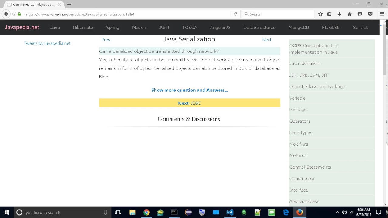Screen dimensions: 388x218
Task: Open the Firefox hamburger menu
Action: coord(382,14)
